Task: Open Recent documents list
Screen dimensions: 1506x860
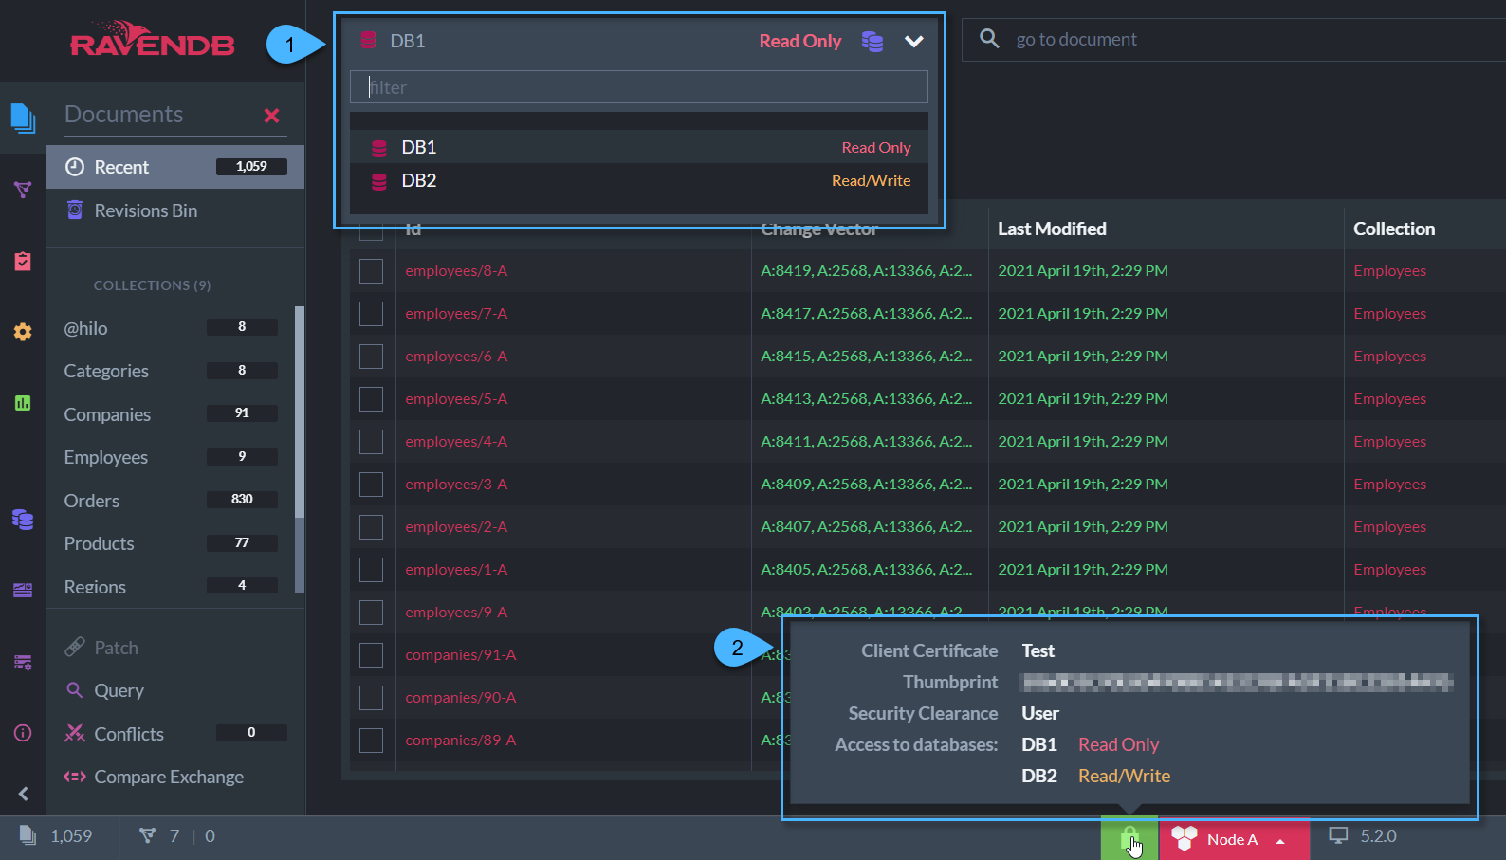Action: (175, 167)
